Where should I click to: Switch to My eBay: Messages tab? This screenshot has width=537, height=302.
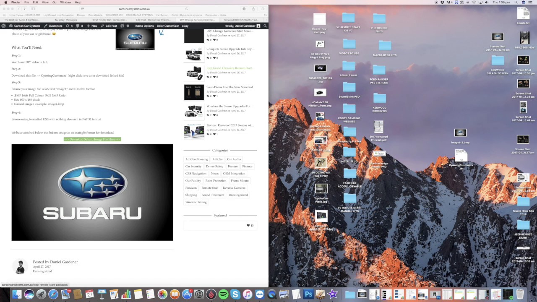click(x=66, y=20)
